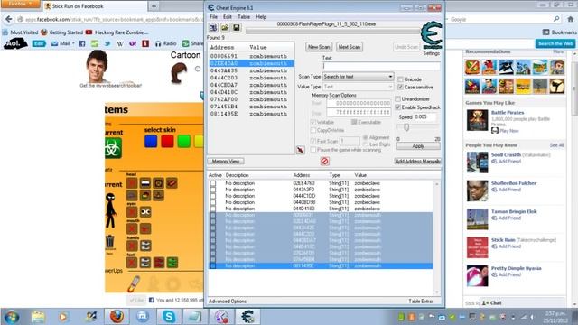
Task: Click the Speed value input field
Action: 424,116
